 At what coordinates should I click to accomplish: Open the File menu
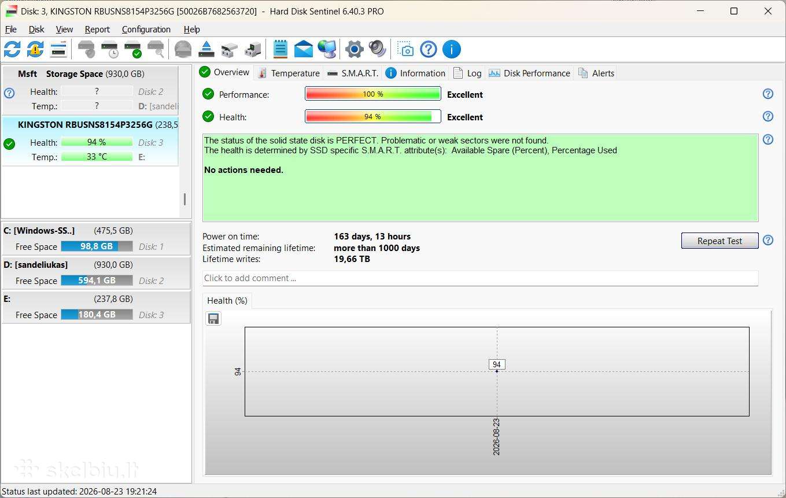(11, 29)
